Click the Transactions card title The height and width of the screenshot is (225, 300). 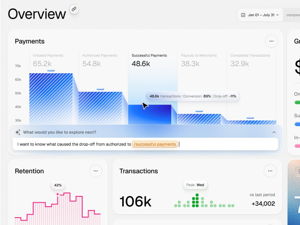click(x=139, y=171)
